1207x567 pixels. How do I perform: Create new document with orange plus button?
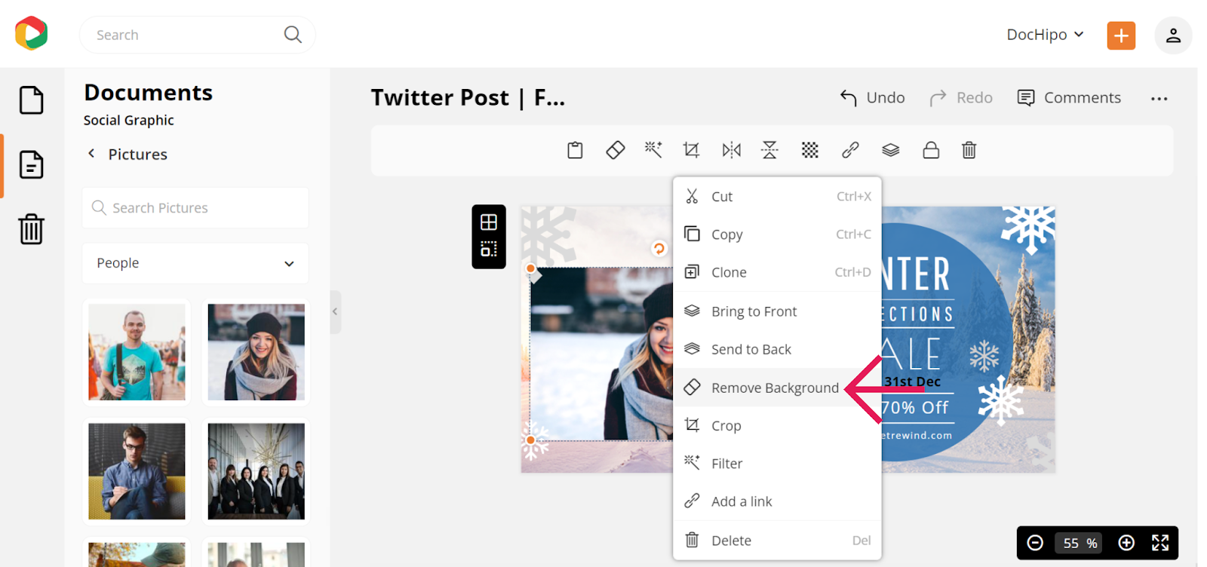pos(1121,35)
